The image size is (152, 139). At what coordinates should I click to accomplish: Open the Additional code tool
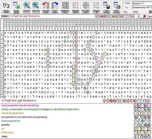click(65, 5)
